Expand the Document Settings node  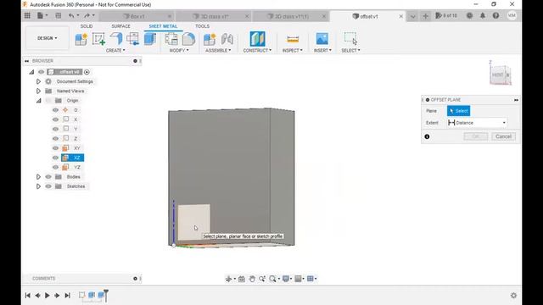point(38,81)
